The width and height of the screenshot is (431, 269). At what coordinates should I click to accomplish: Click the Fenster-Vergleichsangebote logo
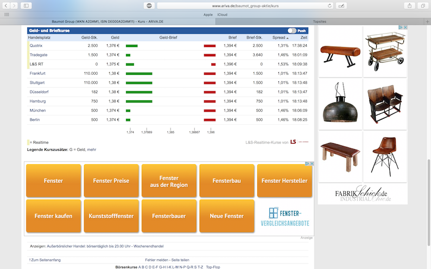(285, 216)
